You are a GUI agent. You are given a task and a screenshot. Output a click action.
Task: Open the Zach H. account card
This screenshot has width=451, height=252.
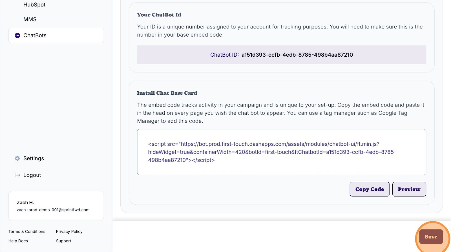pos(56,206)
